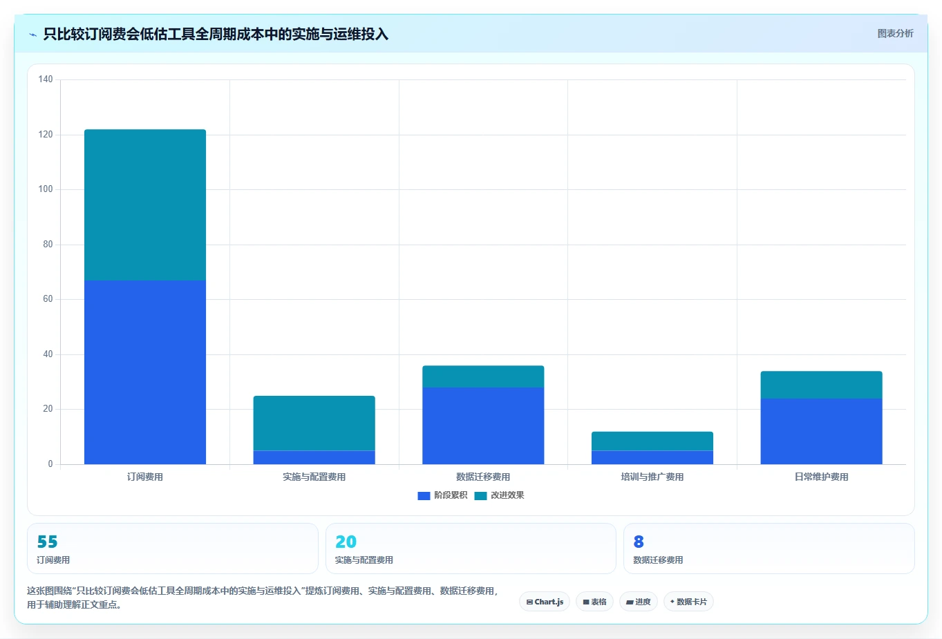Screen dimensions: 942x639
Task: Click the teal segment of 数据迁移费用 bar
Action: [x=483, y=376]
